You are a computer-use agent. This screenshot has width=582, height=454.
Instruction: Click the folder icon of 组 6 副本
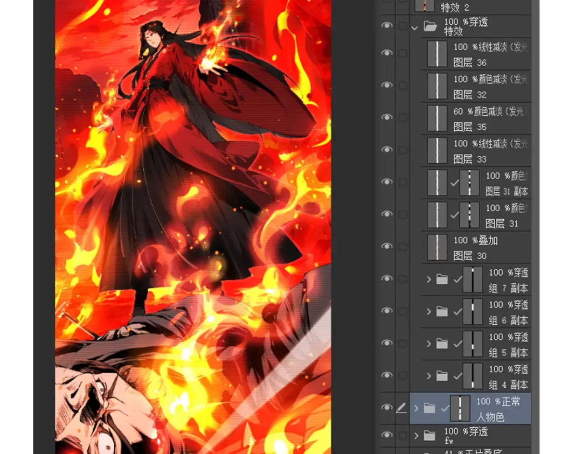[442, 311]
